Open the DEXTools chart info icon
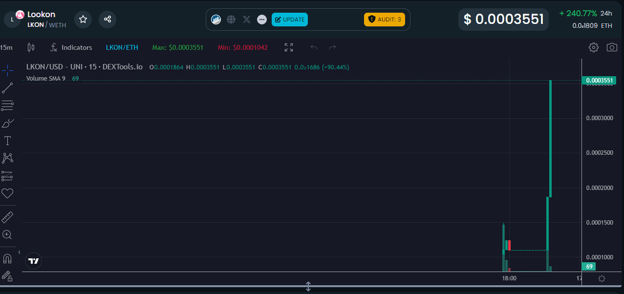Screen dimensions: 624x294 tap(217, 20)
